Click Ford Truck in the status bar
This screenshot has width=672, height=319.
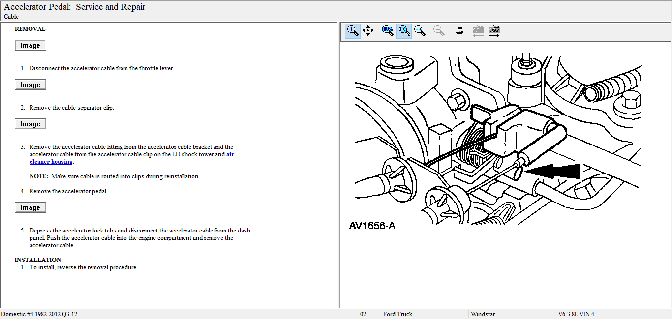[397, 314]
